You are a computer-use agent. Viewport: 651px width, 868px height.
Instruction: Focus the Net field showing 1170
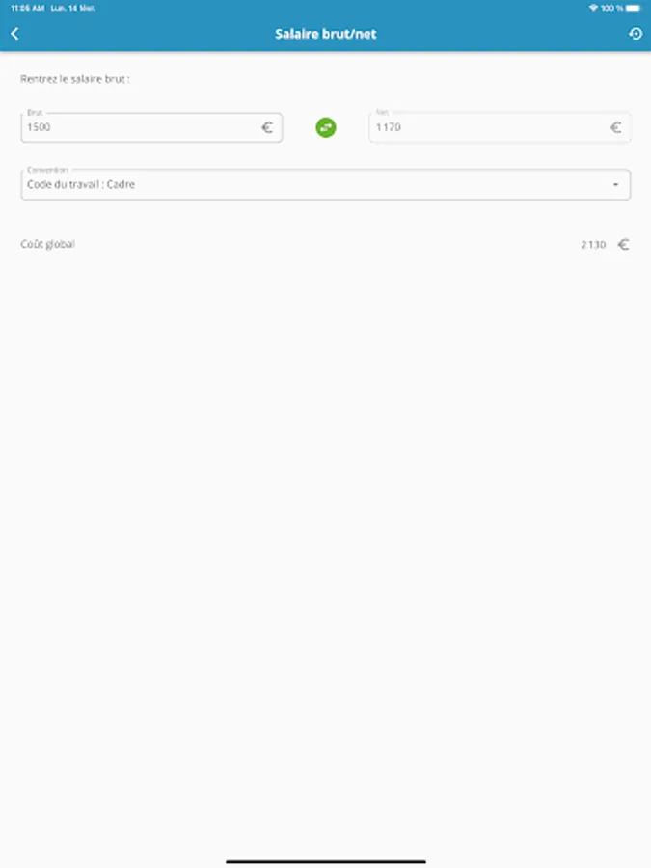[x=500, y=127]
